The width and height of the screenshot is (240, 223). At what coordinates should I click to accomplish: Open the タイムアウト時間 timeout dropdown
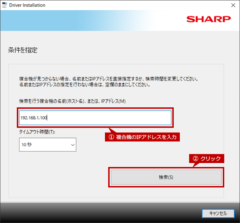point(48,145)
